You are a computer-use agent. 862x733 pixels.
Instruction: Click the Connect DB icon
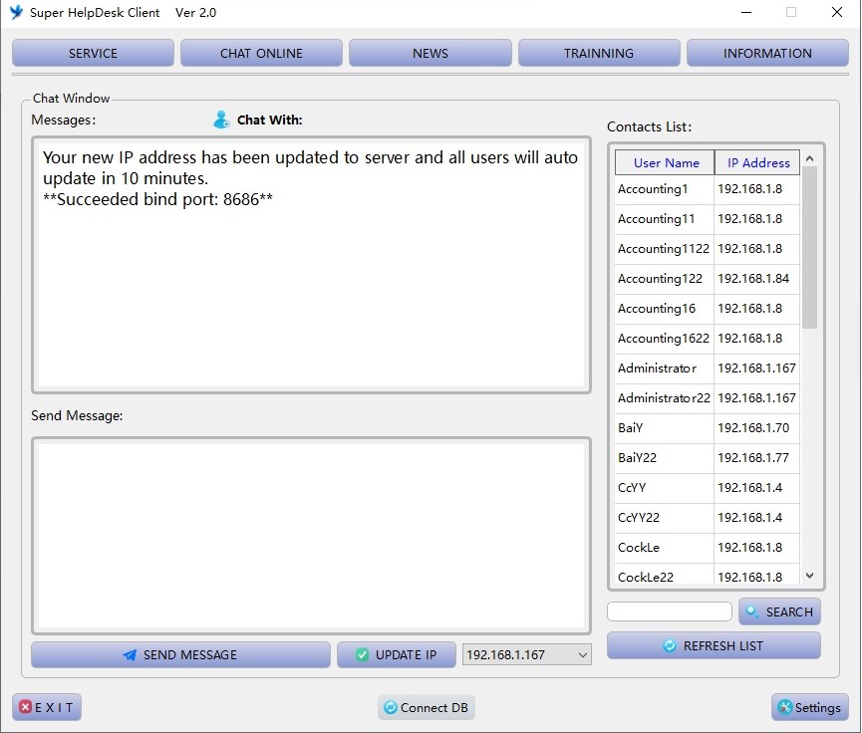390,708
